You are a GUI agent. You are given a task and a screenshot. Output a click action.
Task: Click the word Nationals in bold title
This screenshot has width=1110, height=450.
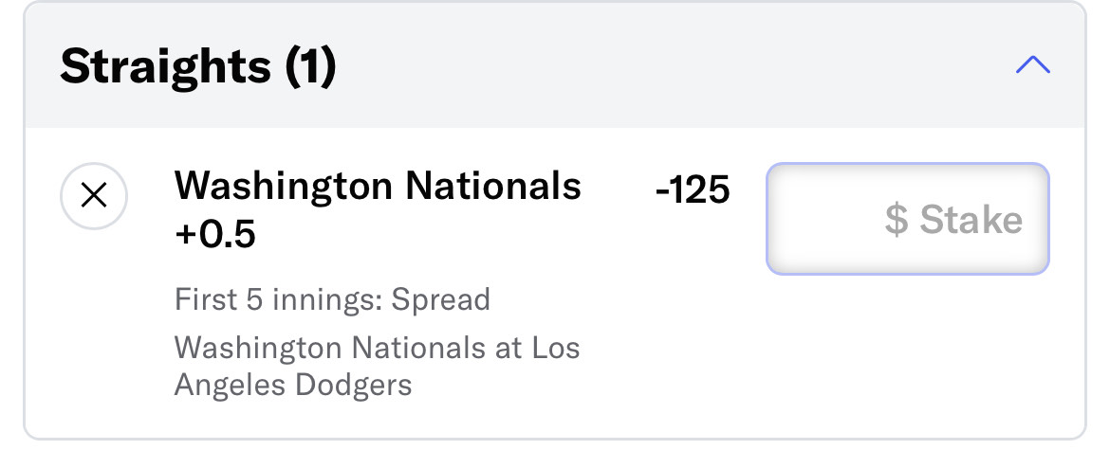tap(494, 186)
